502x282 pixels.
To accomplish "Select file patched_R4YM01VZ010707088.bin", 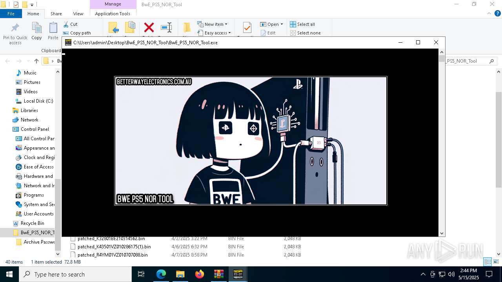I will point(112,255).
